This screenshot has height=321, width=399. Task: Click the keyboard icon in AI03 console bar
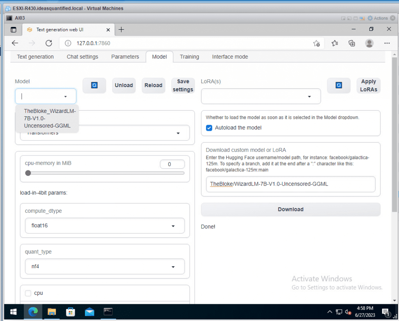pyautogui.click(x=362, y=18)
